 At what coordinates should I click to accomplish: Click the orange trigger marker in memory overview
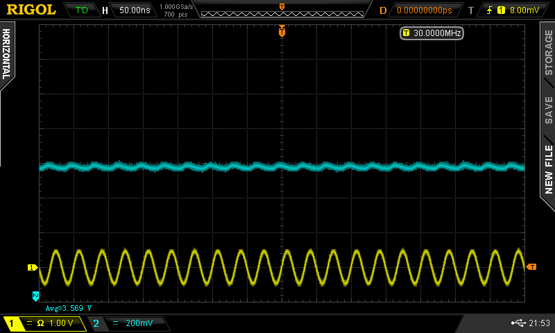(x=282, y=7)
